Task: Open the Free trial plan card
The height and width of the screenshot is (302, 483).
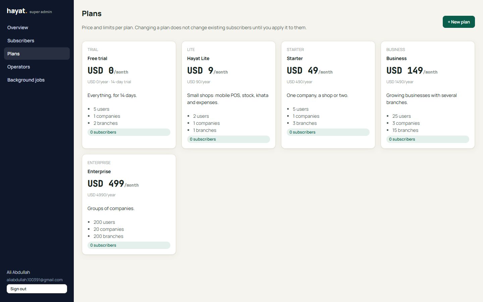Action: point(129,95)
